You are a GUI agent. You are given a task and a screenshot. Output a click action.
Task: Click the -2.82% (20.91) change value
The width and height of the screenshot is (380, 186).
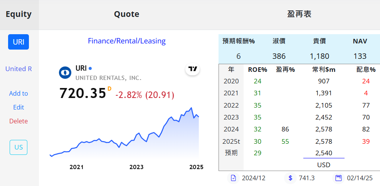(x=145, y=95)
